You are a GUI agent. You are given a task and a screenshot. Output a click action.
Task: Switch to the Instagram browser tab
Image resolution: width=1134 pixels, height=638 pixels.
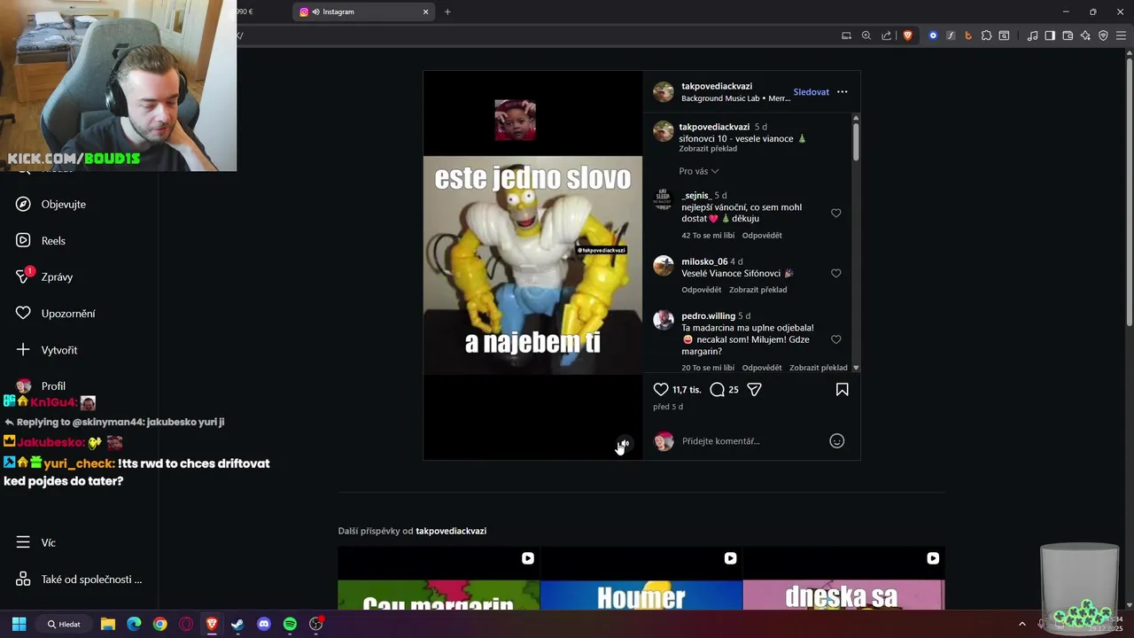click(x=363, y=12)
